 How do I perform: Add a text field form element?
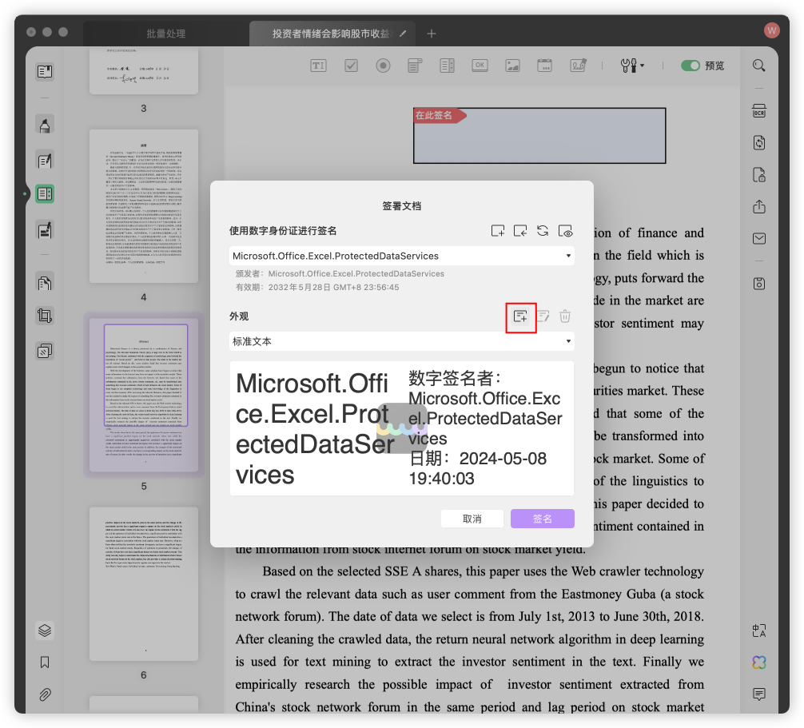pos(318,66)
